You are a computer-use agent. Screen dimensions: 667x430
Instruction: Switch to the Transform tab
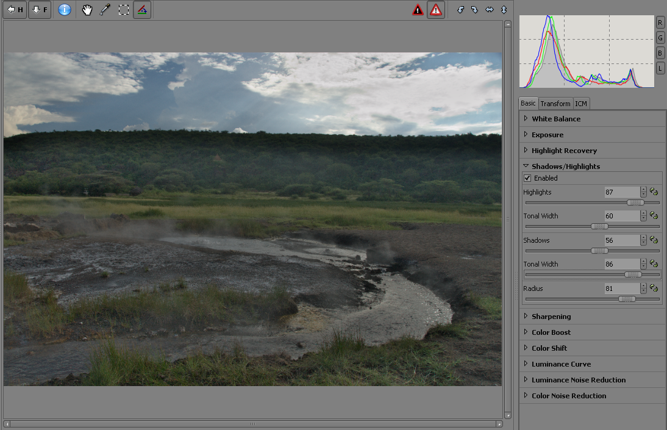pos(555,104)
